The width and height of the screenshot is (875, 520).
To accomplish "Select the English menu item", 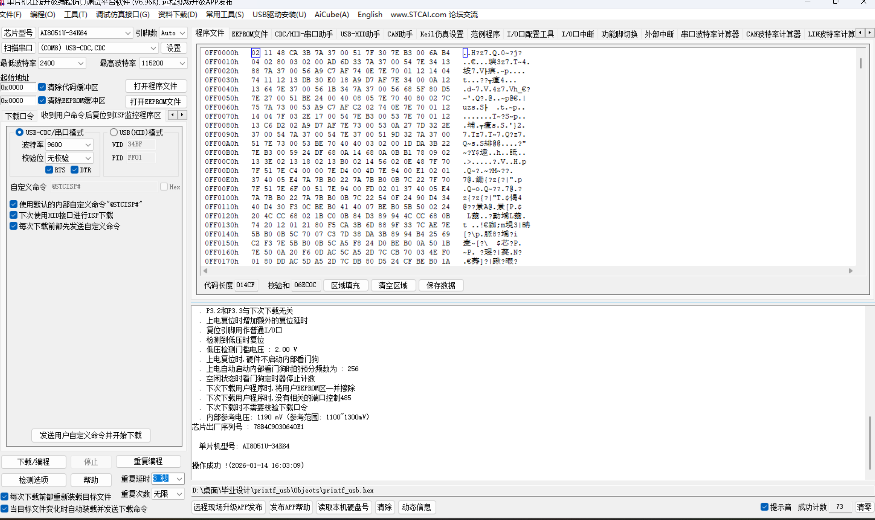I will click(369, 15).
